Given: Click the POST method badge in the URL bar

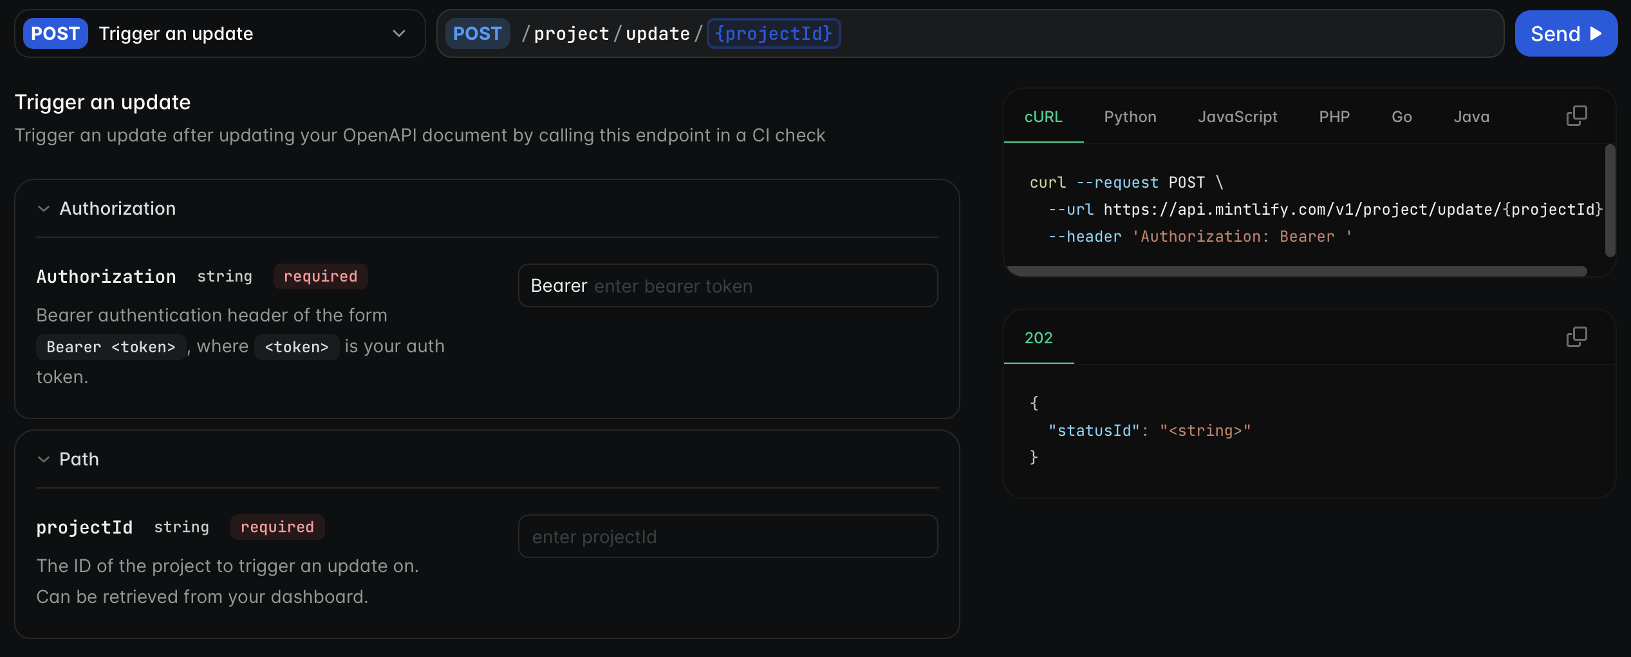Looking at the screenshot, I should pyautogui.click(x=478, y=33).
